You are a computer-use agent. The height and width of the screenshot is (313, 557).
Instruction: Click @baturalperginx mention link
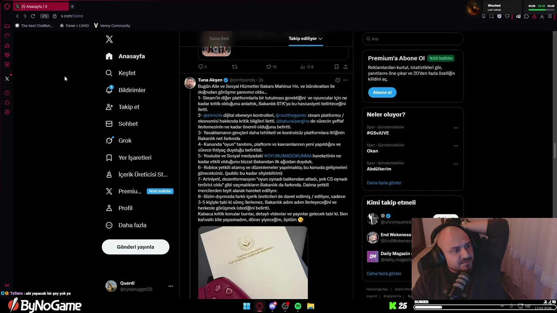[293, 121]
